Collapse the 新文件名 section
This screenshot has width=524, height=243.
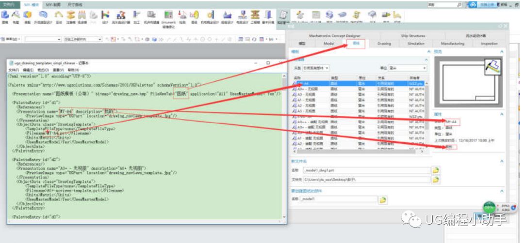pos(502,161)
